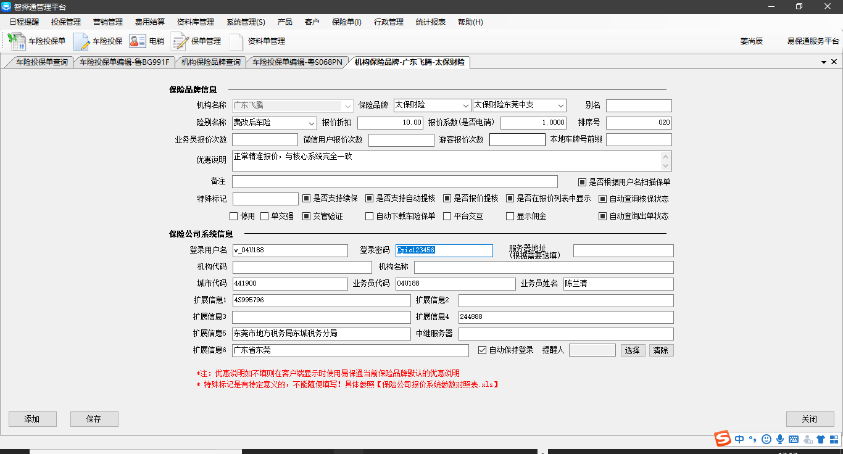The height and width of the screenshot is (454, 843).
Task: Open the Sogou soft keyboard icon
Action: coord(794,439)
